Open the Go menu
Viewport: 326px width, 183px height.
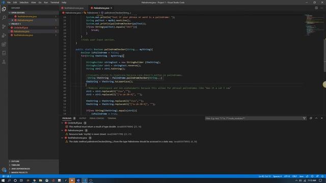tap(40, 3)
